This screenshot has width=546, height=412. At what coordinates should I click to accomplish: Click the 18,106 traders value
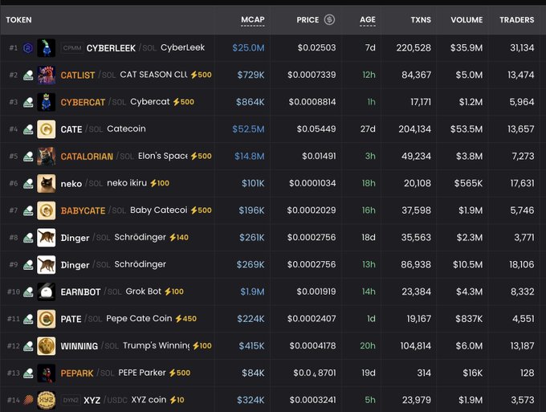(x=521, y=265)
